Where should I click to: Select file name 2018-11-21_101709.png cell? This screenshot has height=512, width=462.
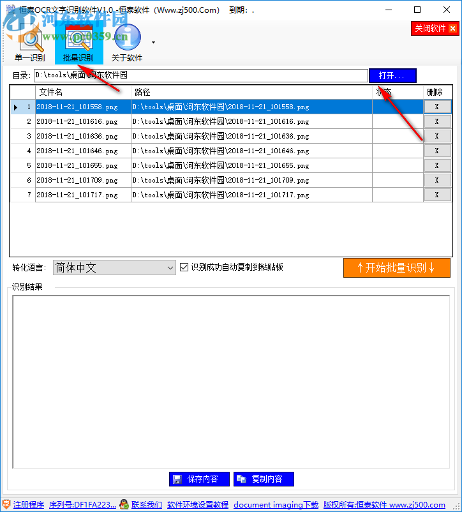[x=83, y=180]
